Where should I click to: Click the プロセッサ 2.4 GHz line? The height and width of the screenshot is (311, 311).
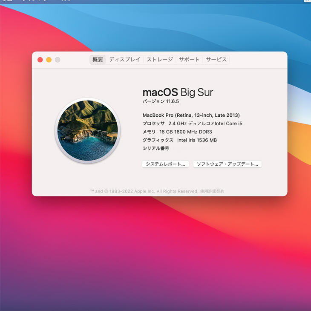click(x=193, y=124)
